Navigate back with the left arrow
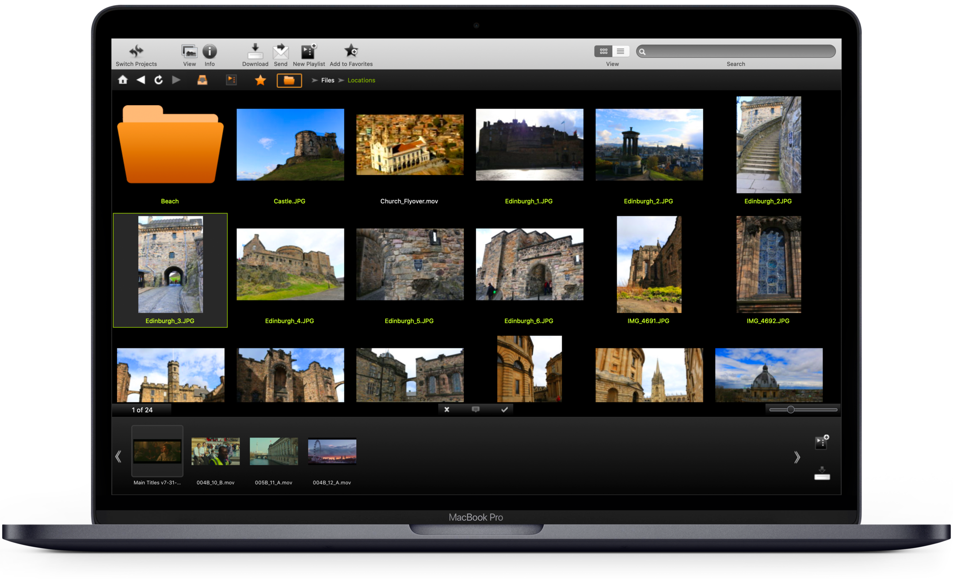 click(x=141, y=80)
